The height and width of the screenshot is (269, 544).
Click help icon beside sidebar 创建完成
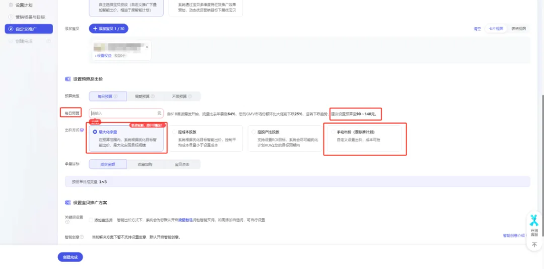click(x=48, y=41)
